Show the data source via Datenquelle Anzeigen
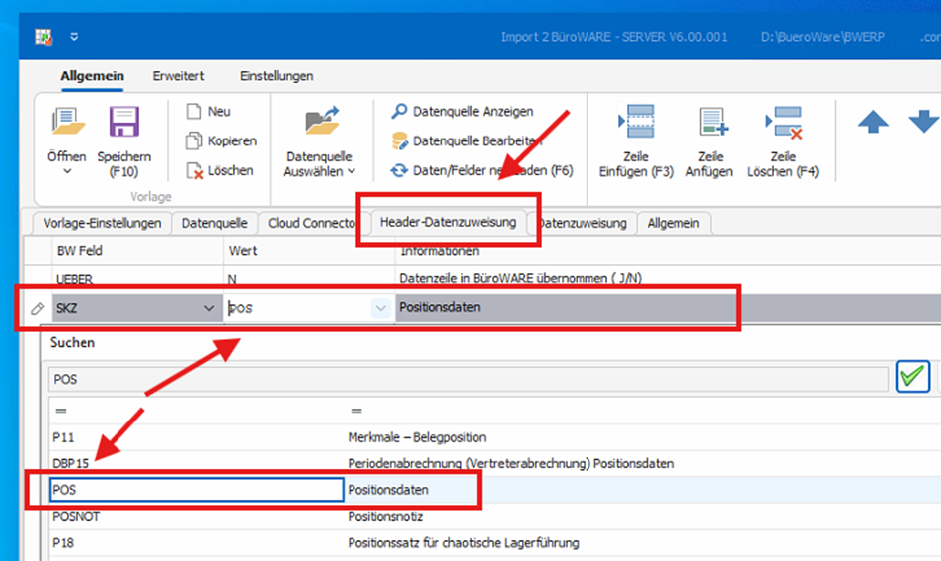Image resolution: width=941 pixels, height=561 pixels. point(462,112)
